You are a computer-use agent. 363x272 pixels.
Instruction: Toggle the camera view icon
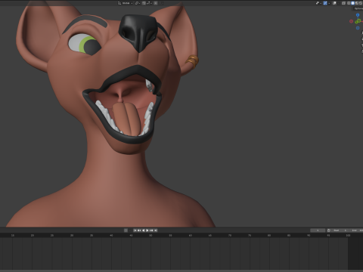point(362,45)
